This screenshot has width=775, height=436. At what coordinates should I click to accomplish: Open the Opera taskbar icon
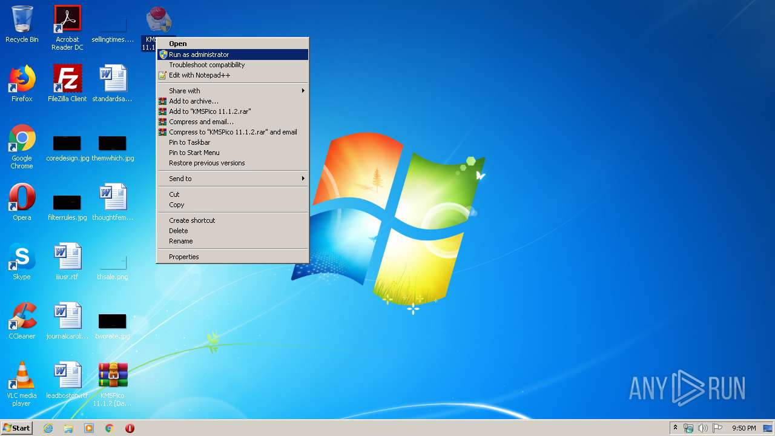pos(130,428)
